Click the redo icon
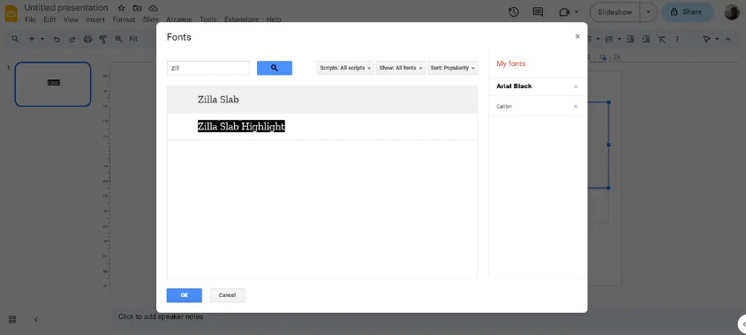The height and width of the screenshot is (335, 746). click(x=72, y=39)
